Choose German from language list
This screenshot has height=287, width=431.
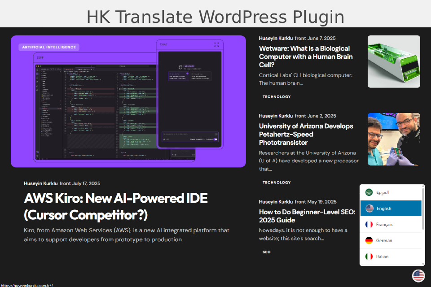391,240
